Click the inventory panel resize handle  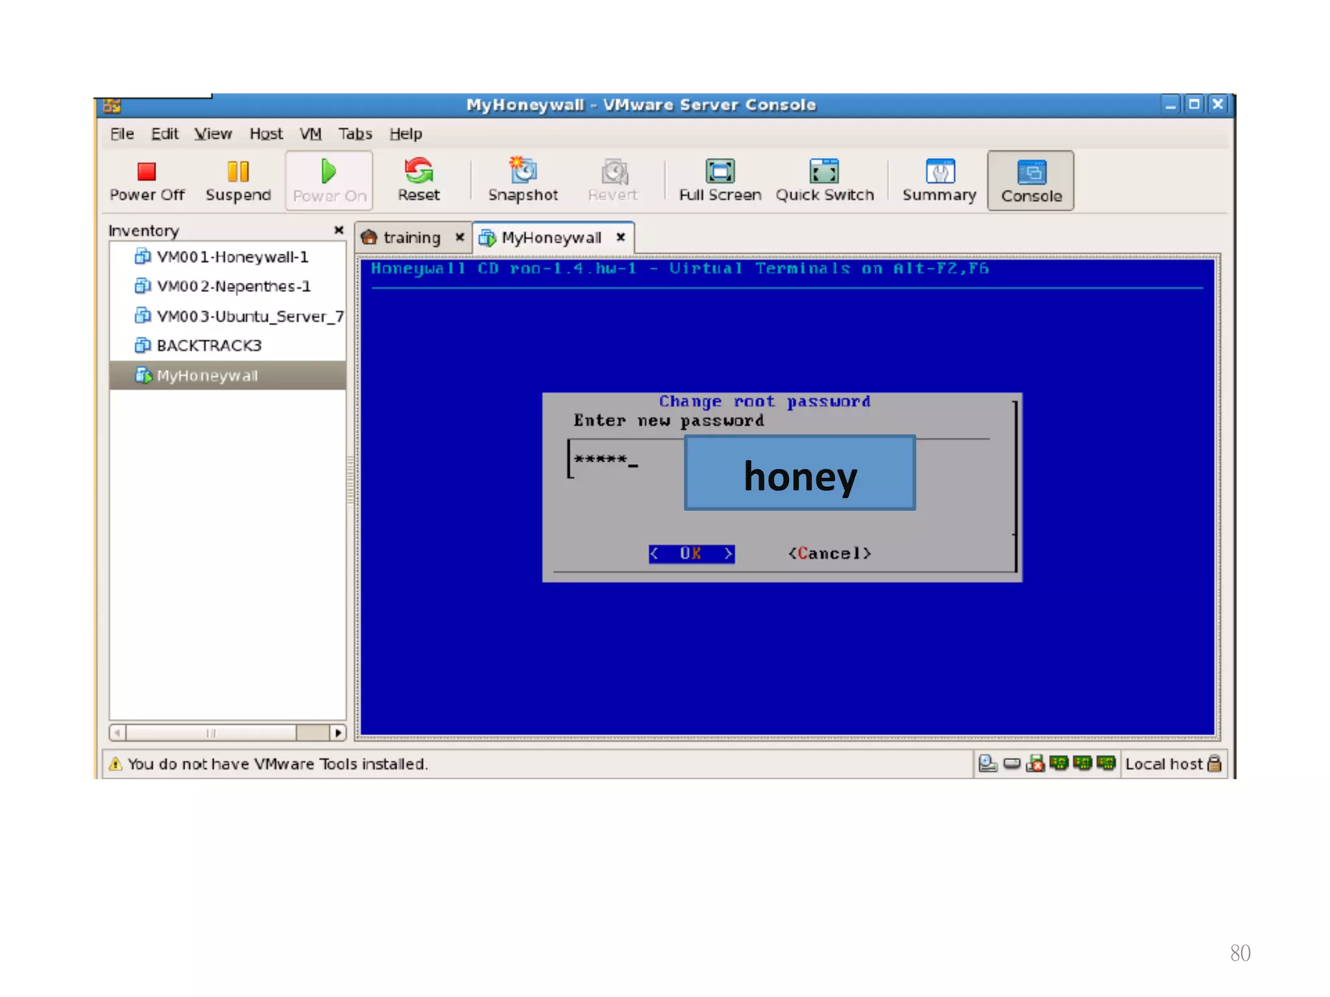pyautogui.click(x=351, y=480)
